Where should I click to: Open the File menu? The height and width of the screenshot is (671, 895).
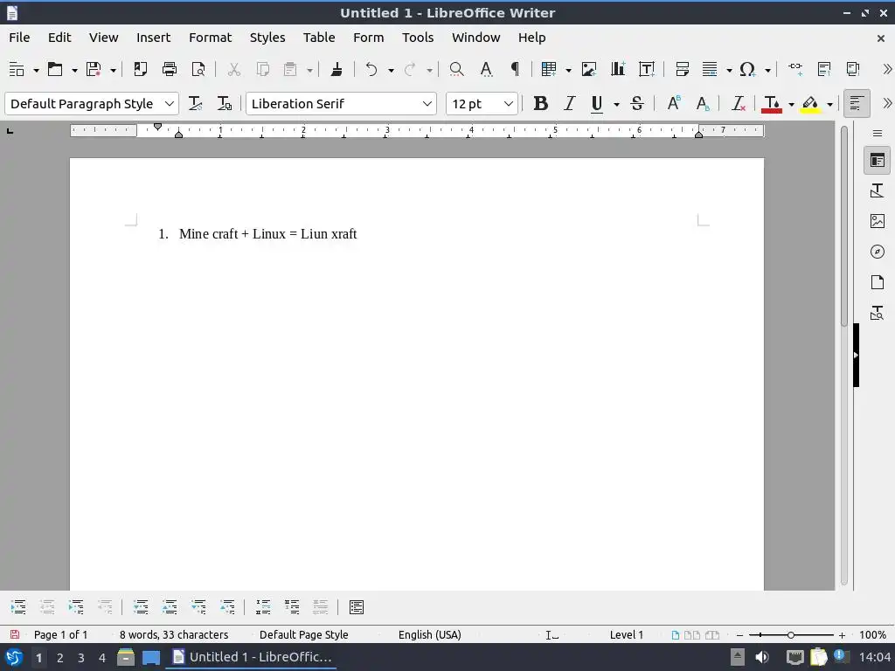[x=19, y=38]
